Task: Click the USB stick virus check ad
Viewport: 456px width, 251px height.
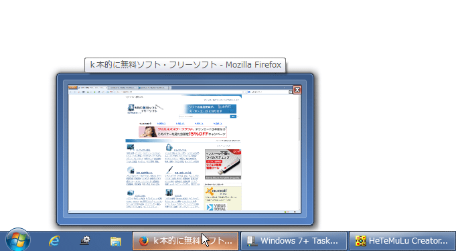Action: 223,164
